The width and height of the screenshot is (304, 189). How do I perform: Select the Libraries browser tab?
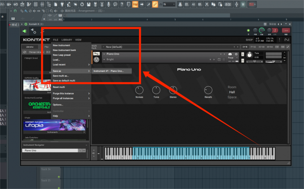click(30, 47)
